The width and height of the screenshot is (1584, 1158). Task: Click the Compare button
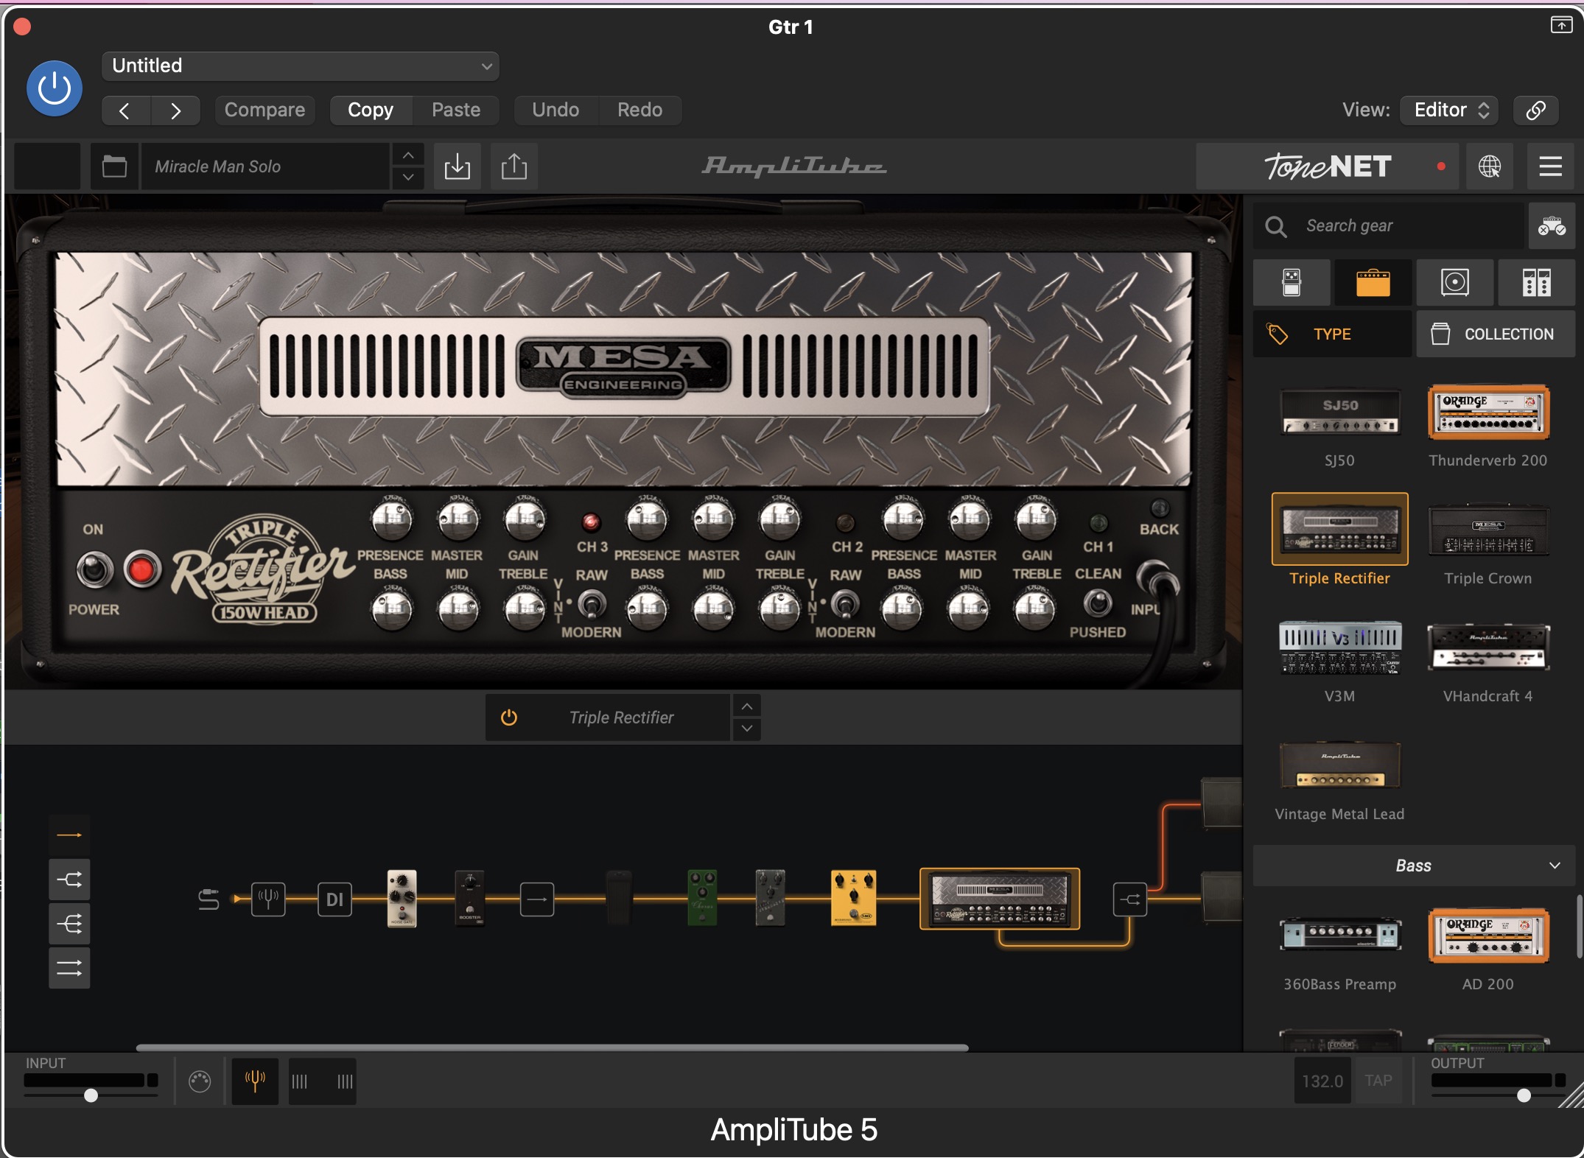[x=264, y=110]
